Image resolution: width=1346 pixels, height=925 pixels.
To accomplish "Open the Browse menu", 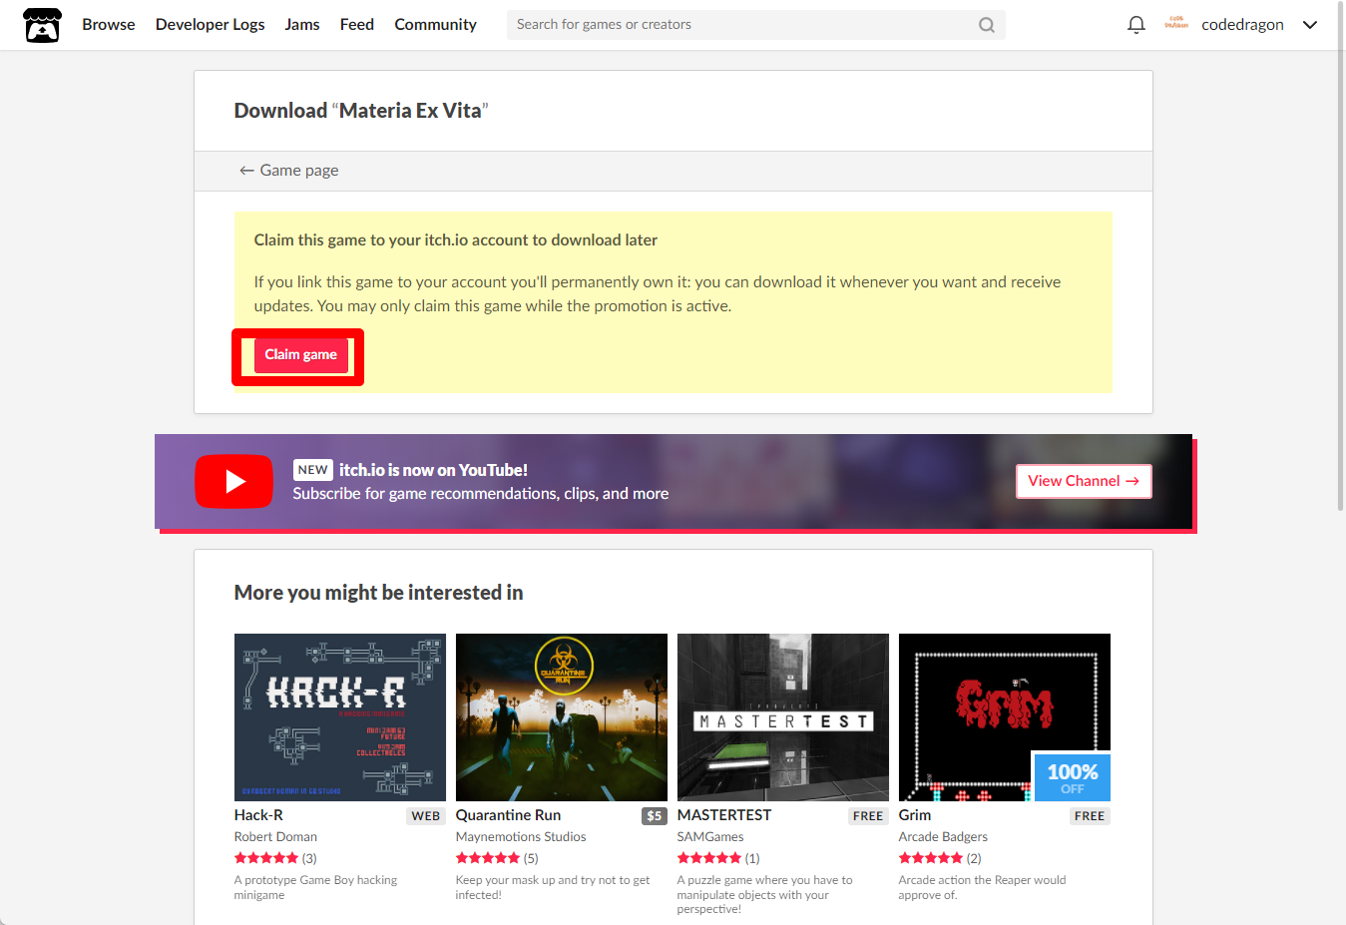I will coord(109,24).
